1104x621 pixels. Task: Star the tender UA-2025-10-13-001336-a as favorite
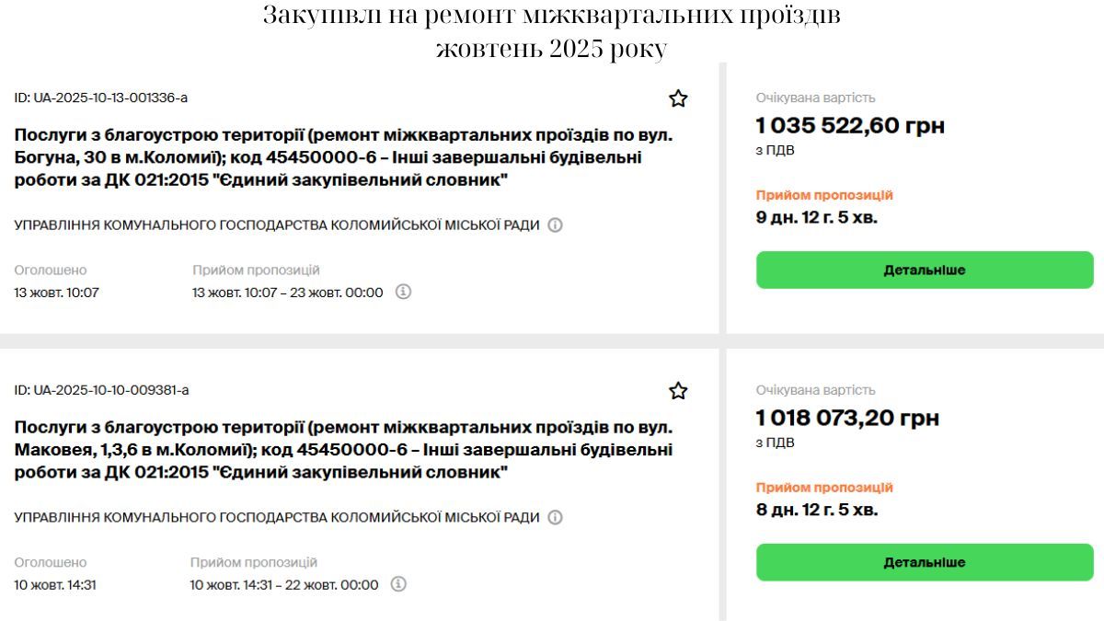point(678,98)
